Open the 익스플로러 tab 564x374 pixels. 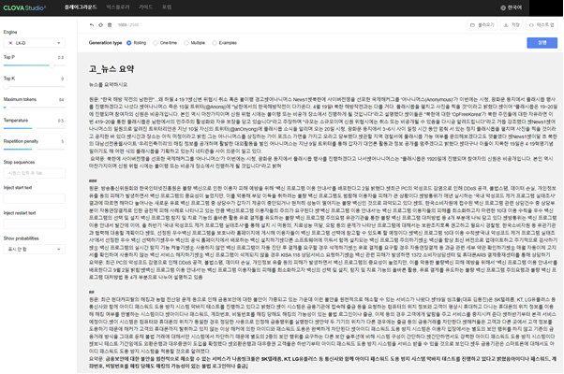click(x=118, y=7)
